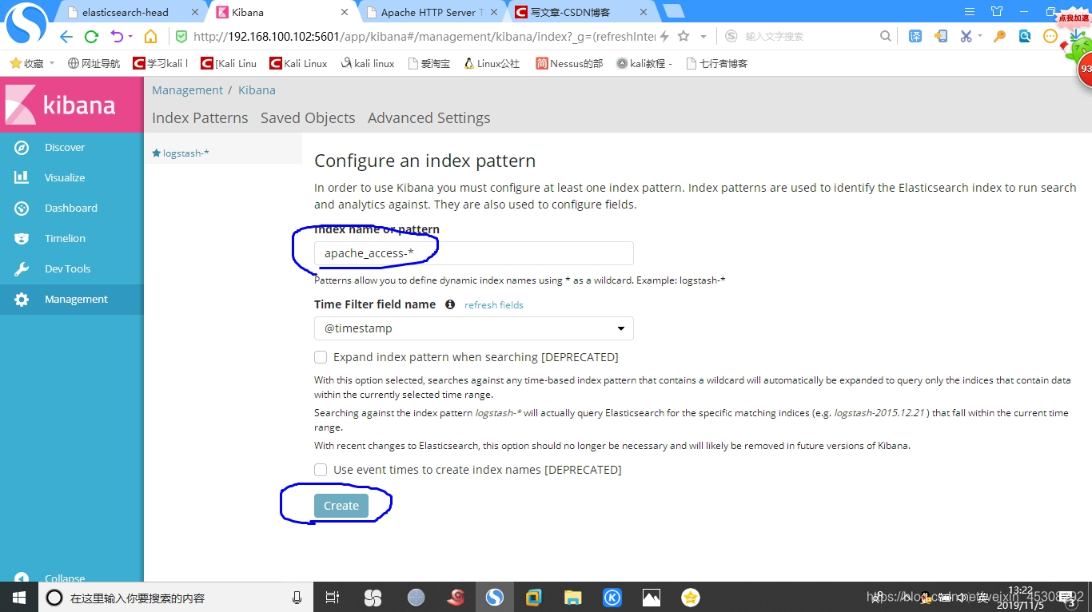The image size is (1092, 612).
Task: Go to browser home page icon
Action: tap(150, 36)
